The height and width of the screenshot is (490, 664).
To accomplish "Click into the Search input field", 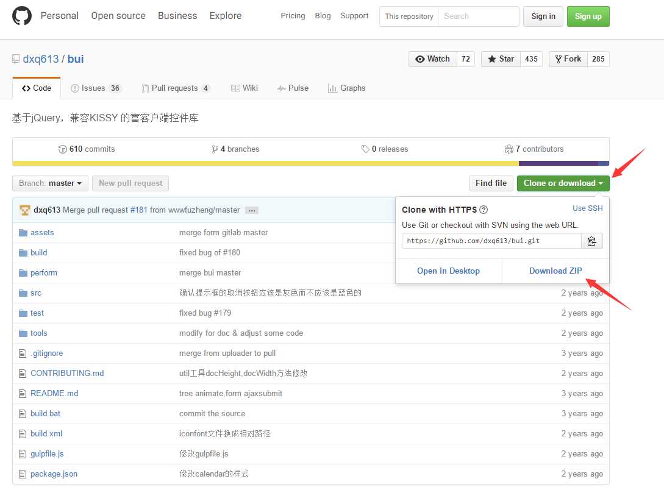I will pos(479,16).
